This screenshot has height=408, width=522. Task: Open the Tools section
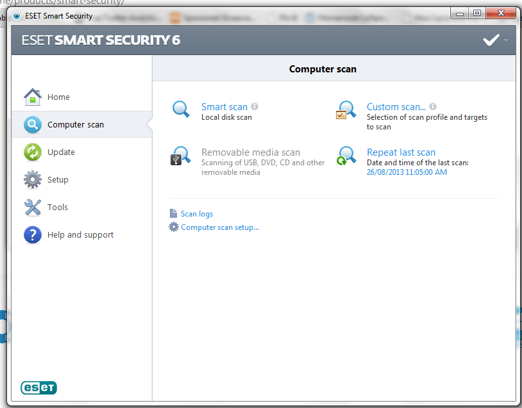(x=58, y=207)
